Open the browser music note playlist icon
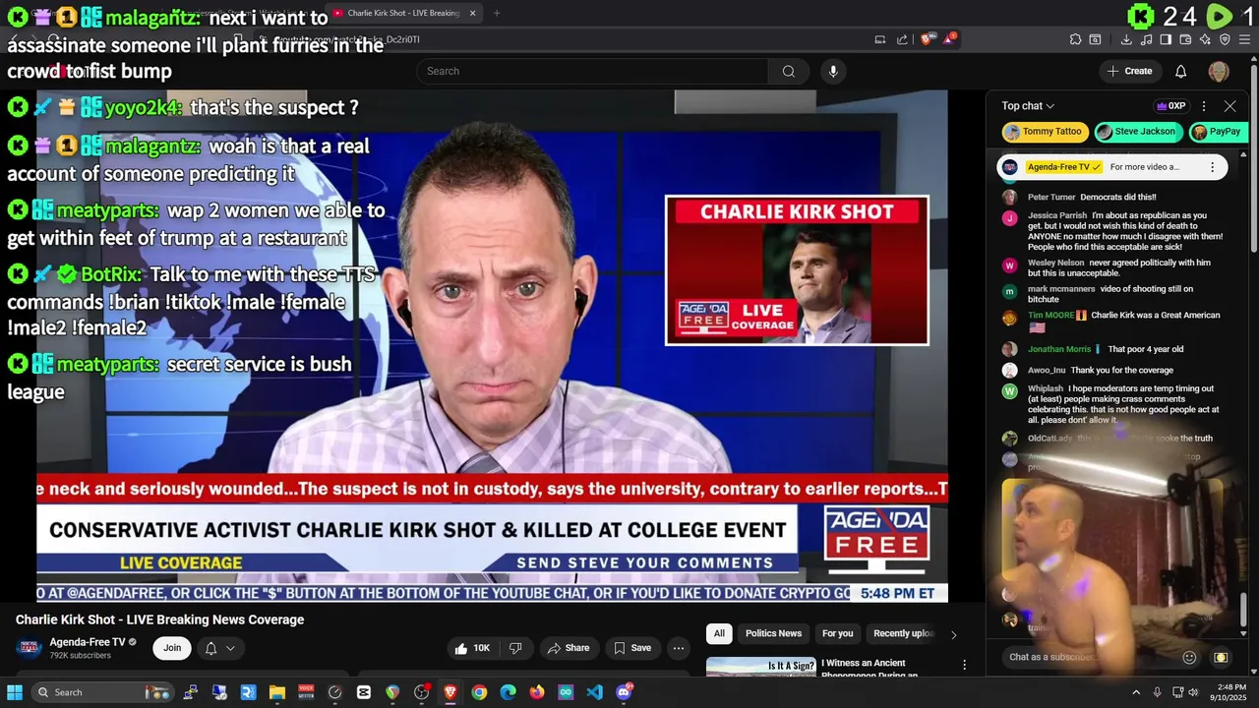The height and width of the screenshot is (708, 1259). tap(1146, 39)
